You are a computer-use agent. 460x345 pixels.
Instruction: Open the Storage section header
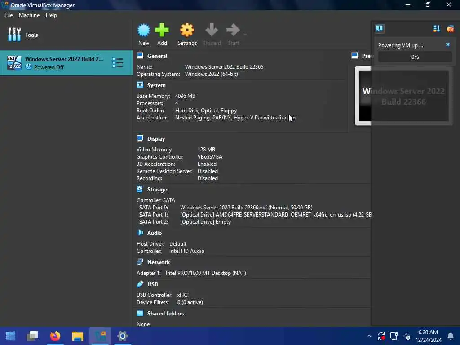(157, 190)
